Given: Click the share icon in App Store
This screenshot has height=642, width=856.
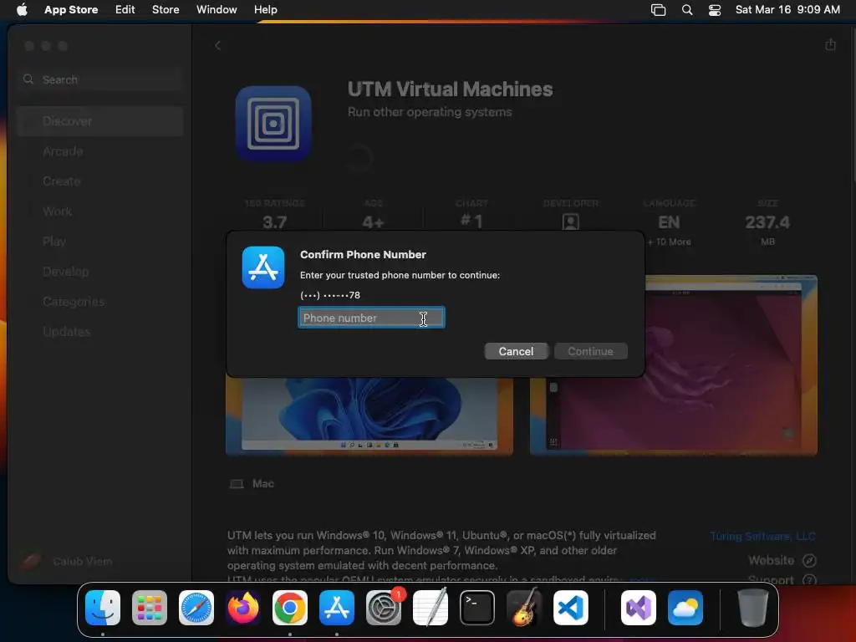Looking at the screenshot, I should click(x=830, y=44).
